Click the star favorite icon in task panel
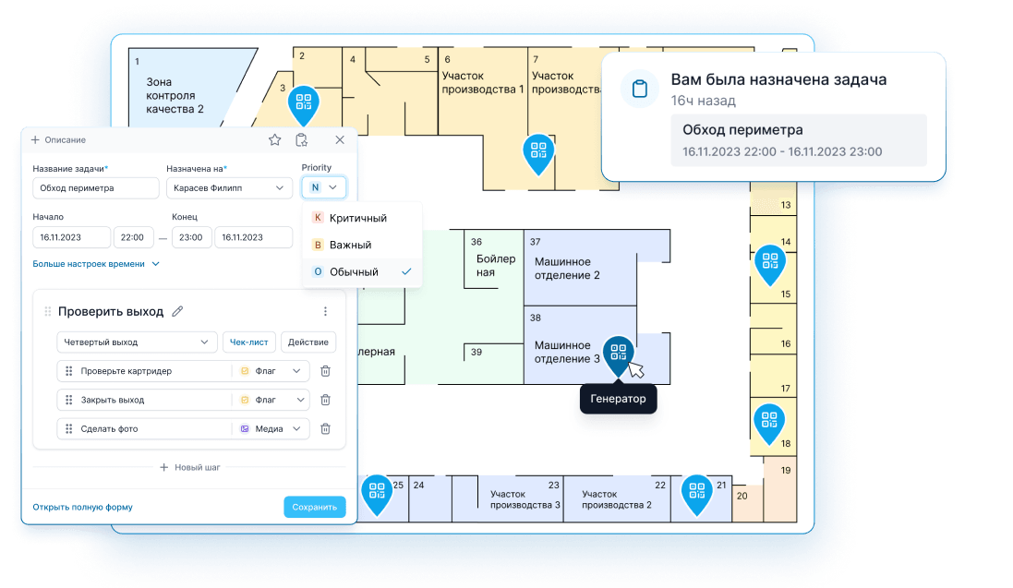Viewport: 1013px width, 588px height. pos(274,140)
